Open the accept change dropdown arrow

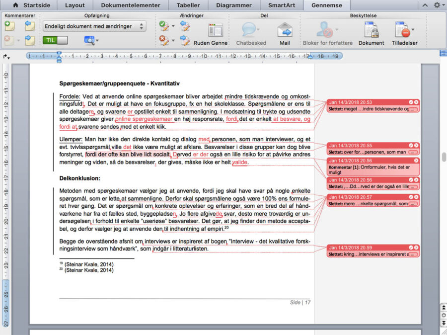click(x=173, y=26)
